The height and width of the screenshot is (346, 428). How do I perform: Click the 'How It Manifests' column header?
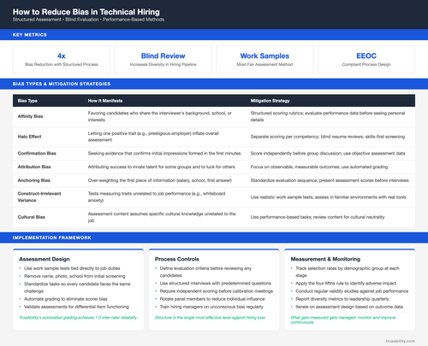click(x=105, y=101)
